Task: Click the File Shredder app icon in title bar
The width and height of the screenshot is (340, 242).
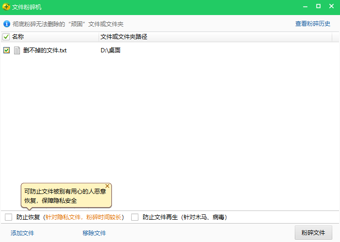Action: [x=6, y=7]
